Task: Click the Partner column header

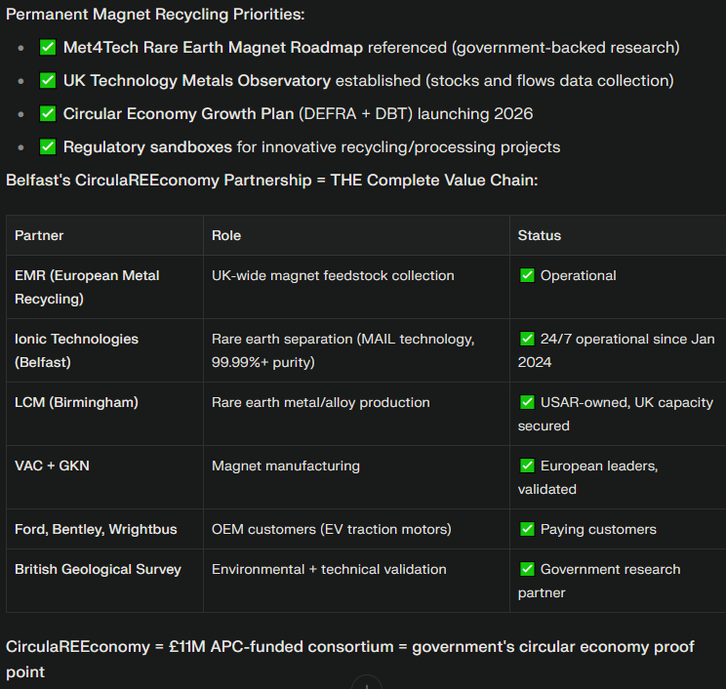Action: coord(104,235)
